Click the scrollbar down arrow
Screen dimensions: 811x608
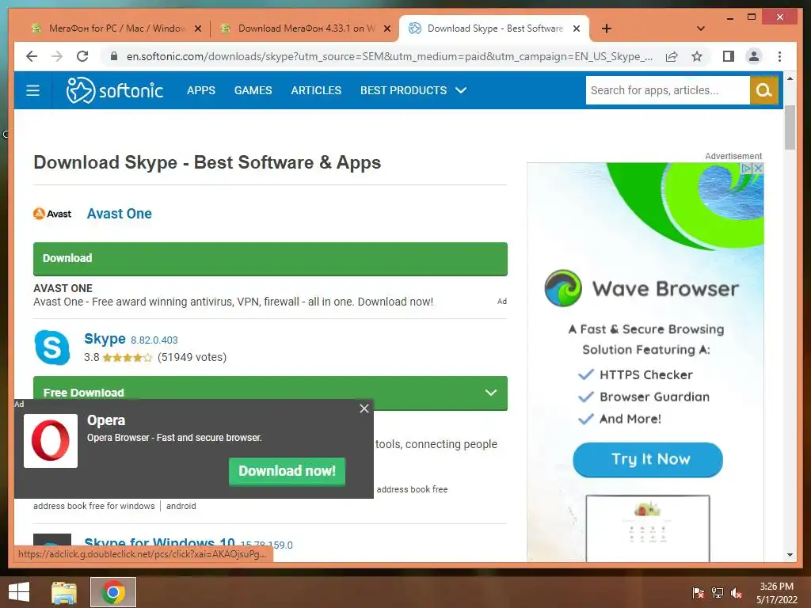790,555
